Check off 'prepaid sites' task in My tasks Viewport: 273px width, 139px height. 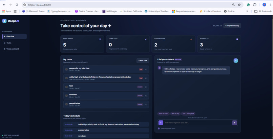pos(66,104)
